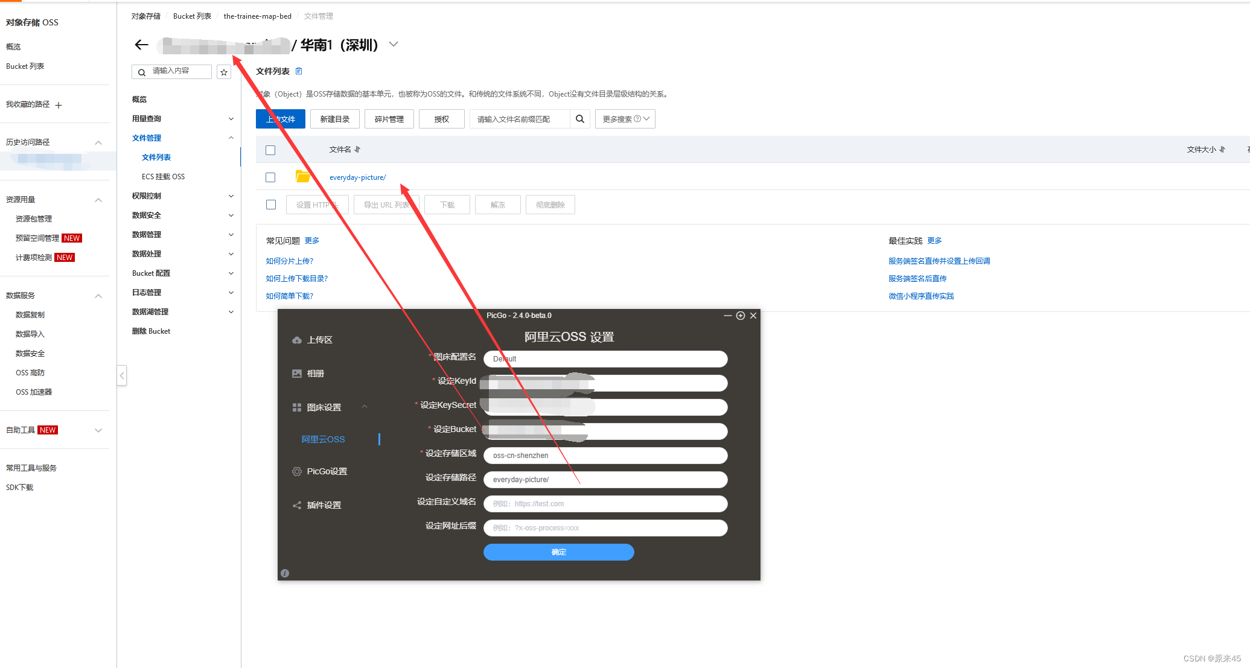The width and height of the screenshot is (1250, 668).
Task: Open PicGo album picture icon
Action: coord(296,374)
